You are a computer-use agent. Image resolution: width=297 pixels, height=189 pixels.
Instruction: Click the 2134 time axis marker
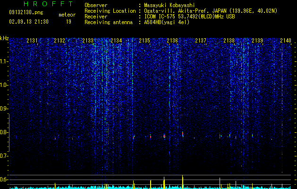pos(116,40)
